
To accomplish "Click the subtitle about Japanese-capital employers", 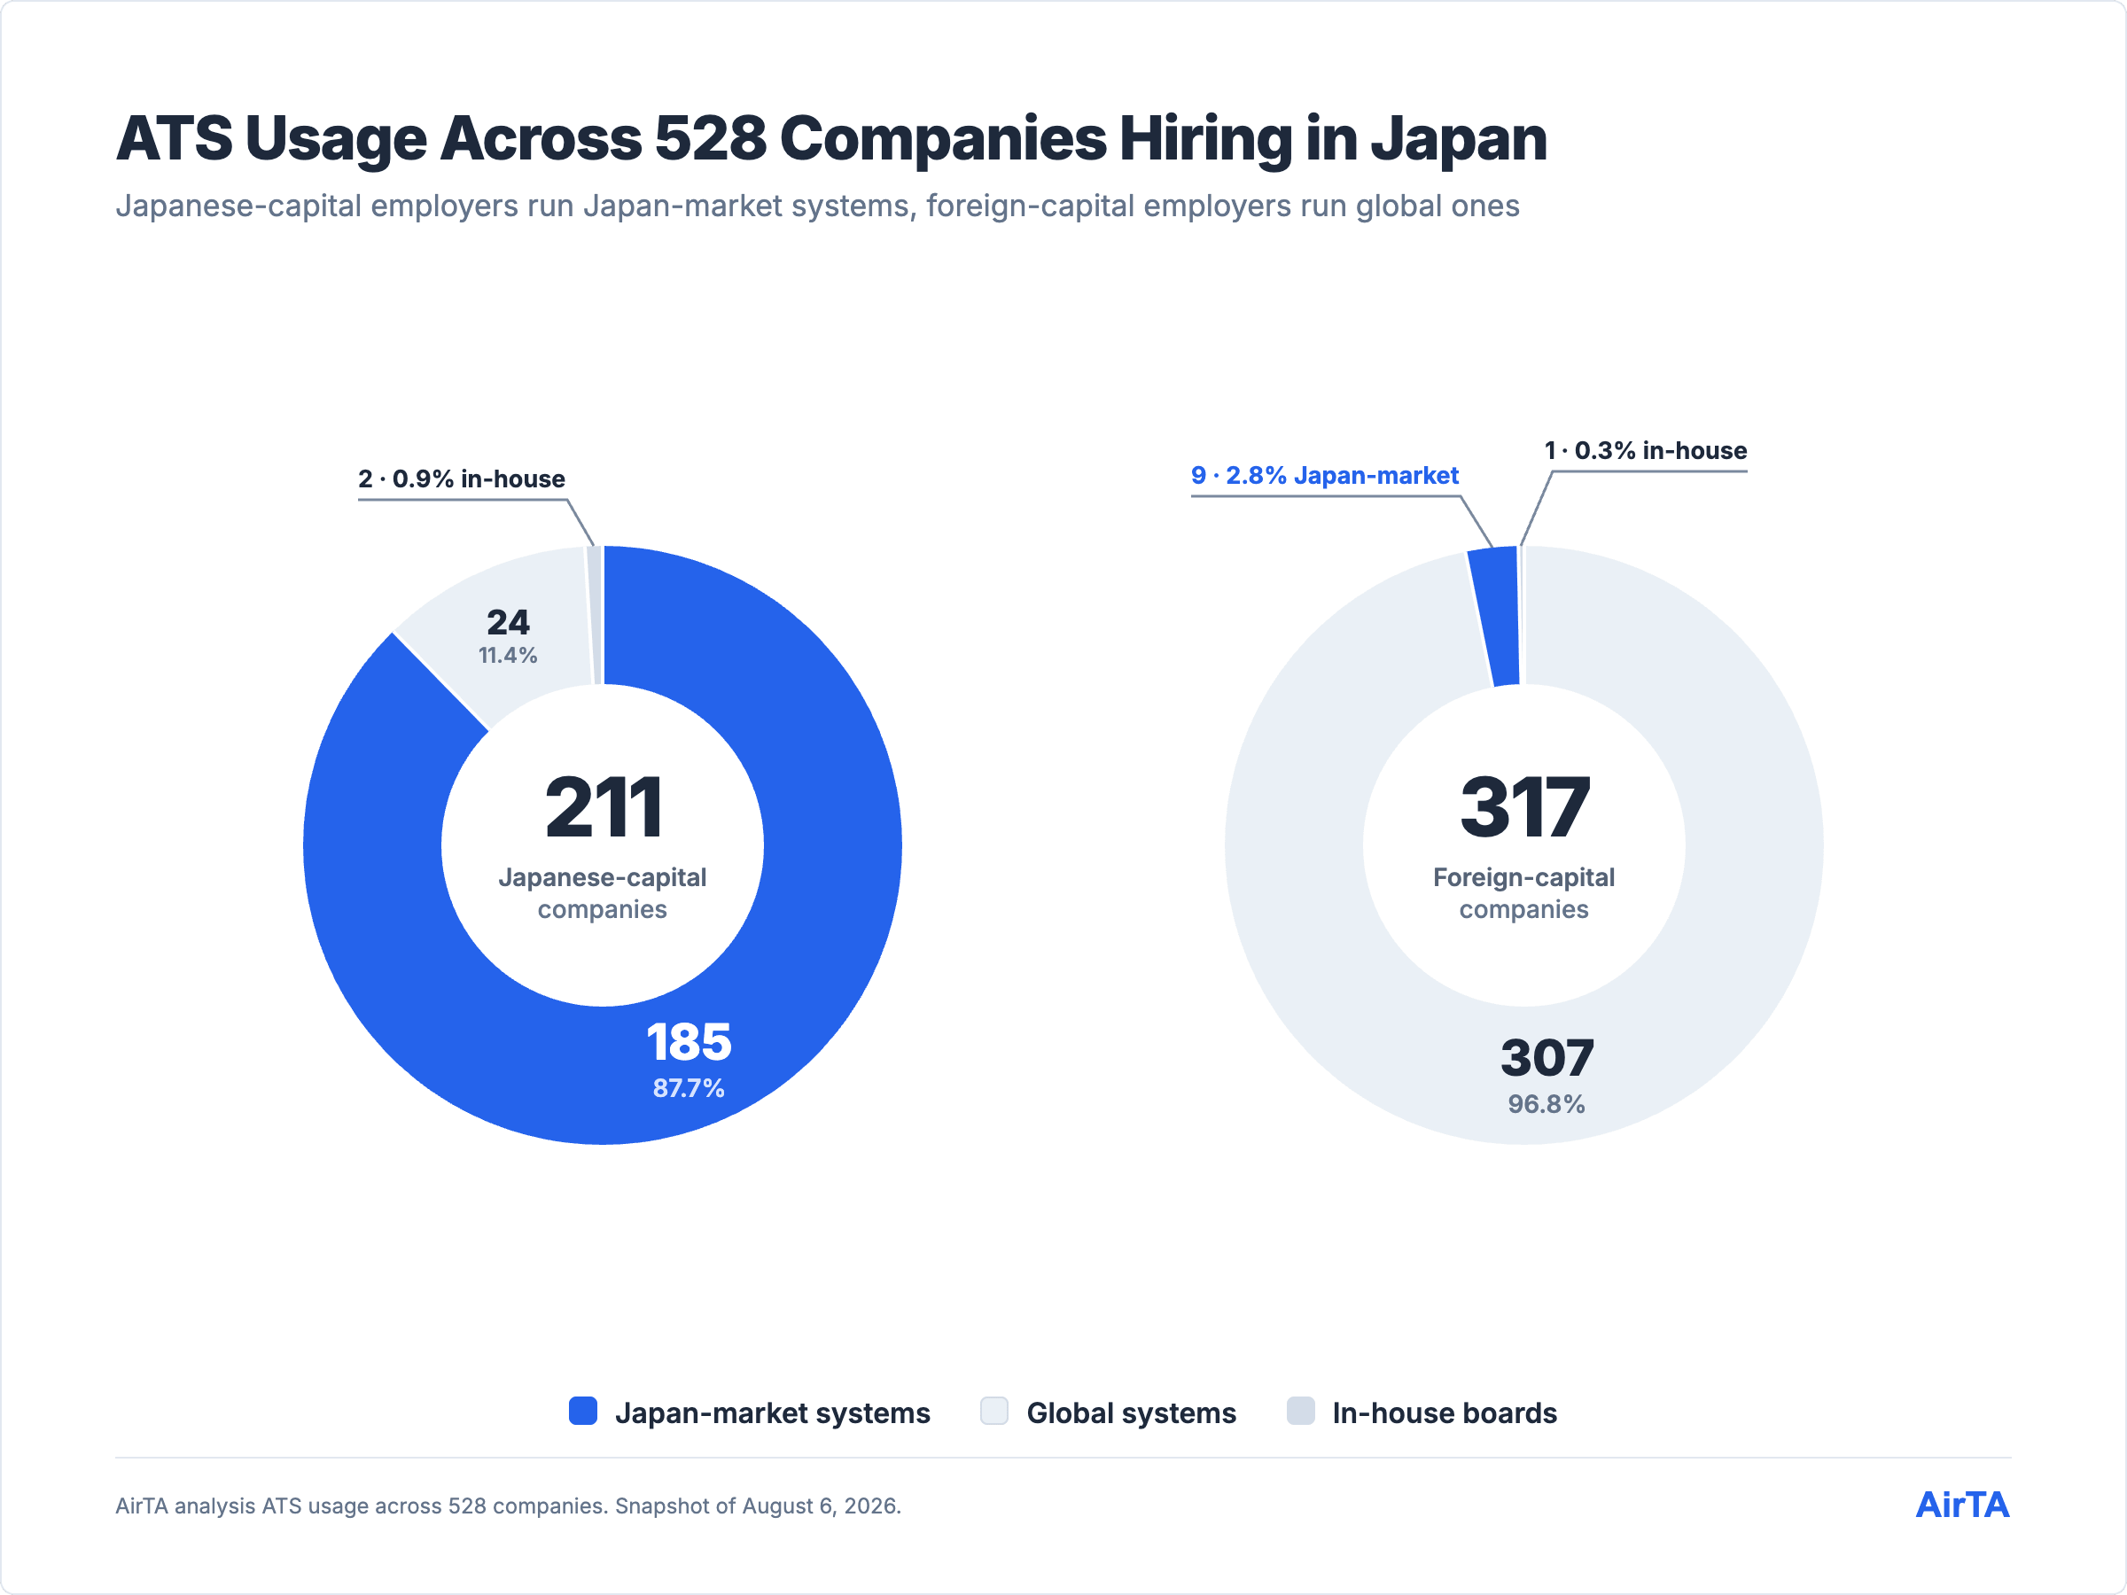I will [x=817, y=206].
